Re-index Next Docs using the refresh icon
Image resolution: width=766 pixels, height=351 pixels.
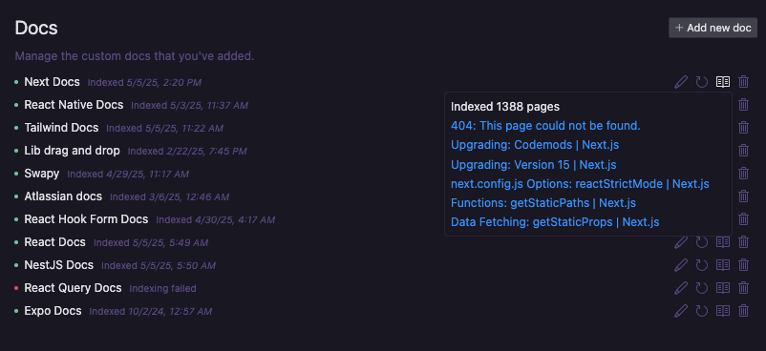(x=701, y=82)
